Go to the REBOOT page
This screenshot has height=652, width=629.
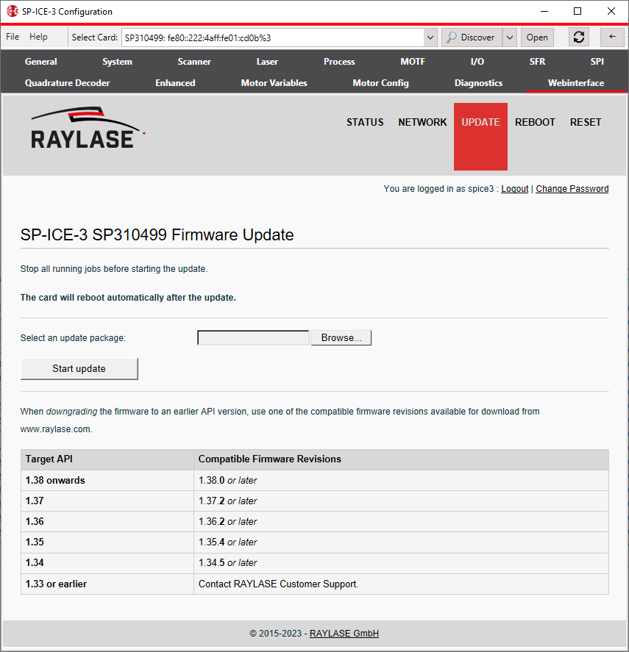tap(535, 122)
